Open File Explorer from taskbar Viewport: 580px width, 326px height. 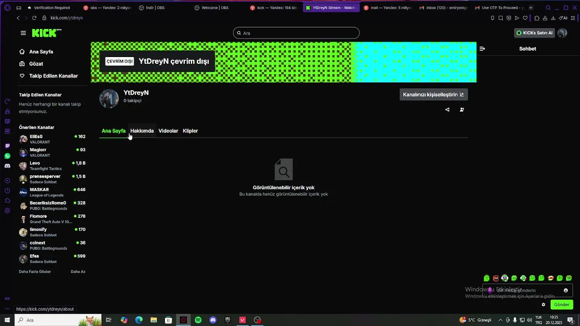[x=154, y=320]
